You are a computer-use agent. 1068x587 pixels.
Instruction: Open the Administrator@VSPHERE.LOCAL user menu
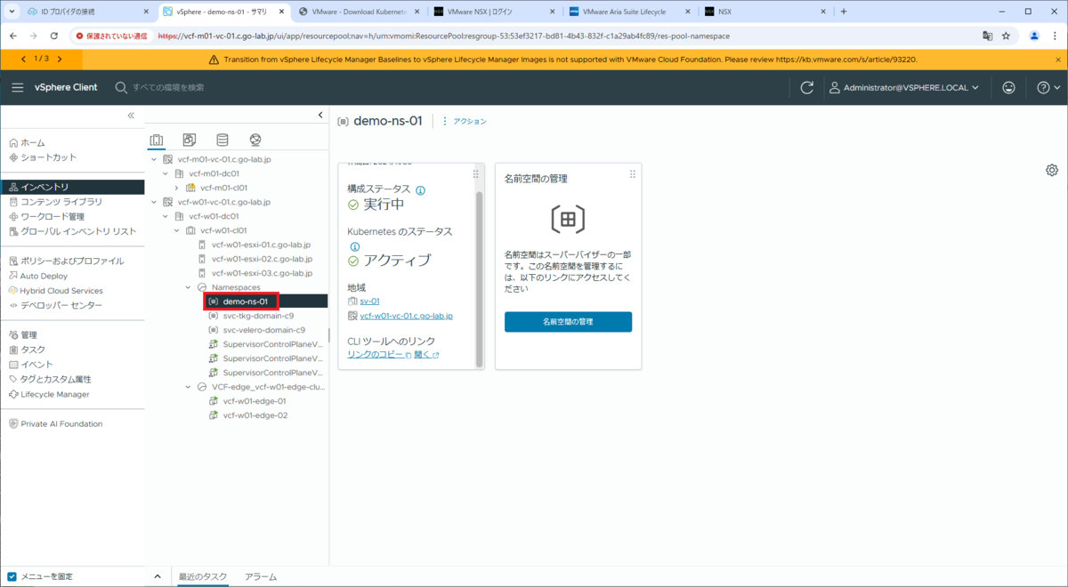click(904, 87)
